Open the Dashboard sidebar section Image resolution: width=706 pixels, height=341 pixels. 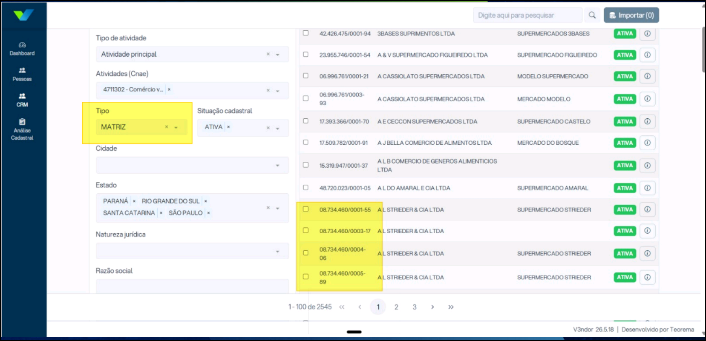(x=22, y=49)
